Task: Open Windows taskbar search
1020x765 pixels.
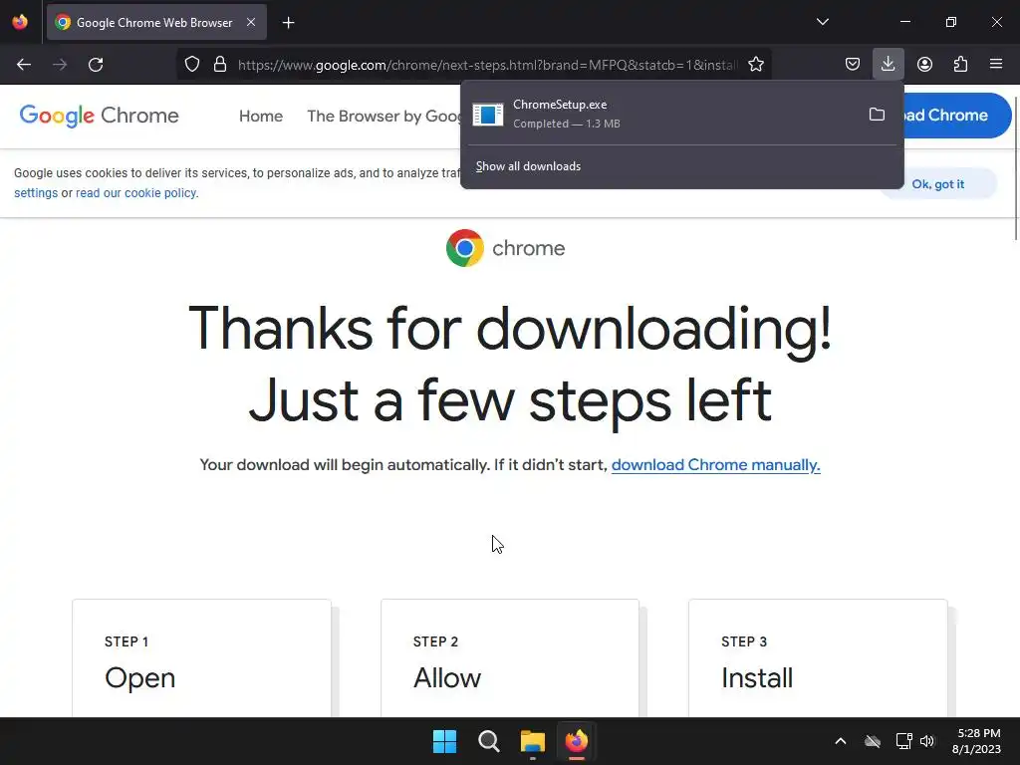Action: pos(488,741)
